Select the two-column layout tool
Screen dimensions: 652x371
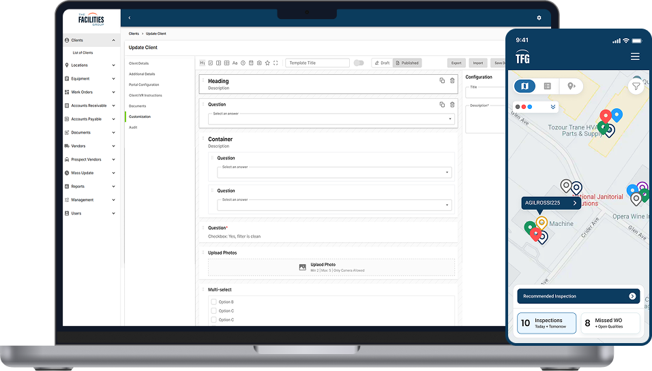[x=219, y=63]
